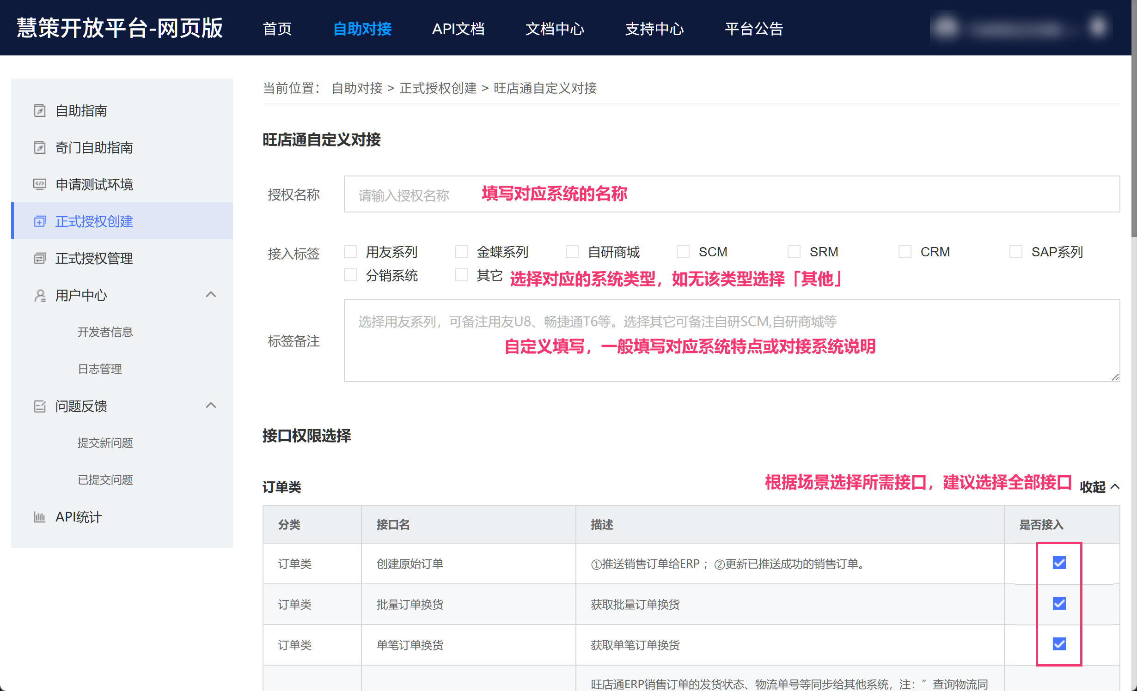
Task: Click the 奇门自助指南 document icon
Action: pyautogui.click(x=40, y=148)
